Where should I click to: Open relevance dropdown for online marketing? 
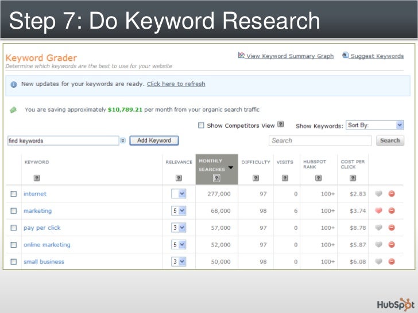point(179,245)
